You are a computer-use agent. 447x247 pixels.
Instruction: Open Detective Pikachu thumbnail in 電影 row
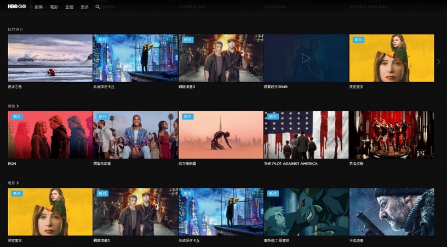click(221, 211)
